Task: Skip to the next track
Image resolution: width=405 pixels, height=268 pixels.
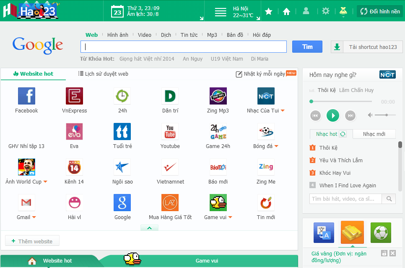Action: coord(350,115)
